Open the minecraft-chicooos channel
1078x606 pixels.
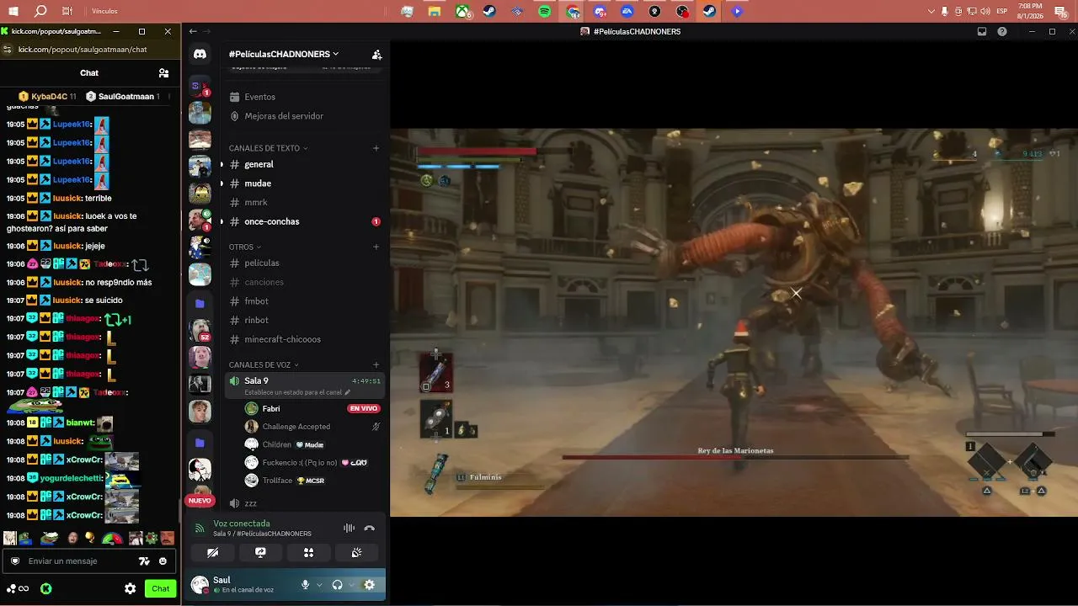305,339
